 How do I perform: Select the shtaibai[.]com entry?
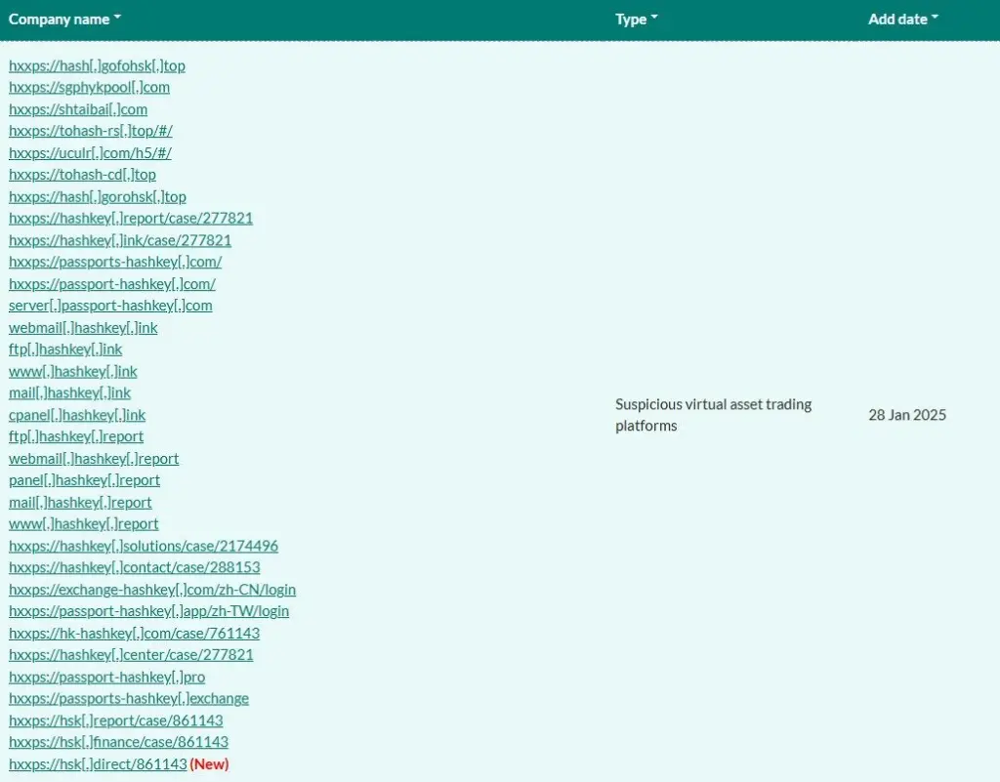[x=78, y=108]
